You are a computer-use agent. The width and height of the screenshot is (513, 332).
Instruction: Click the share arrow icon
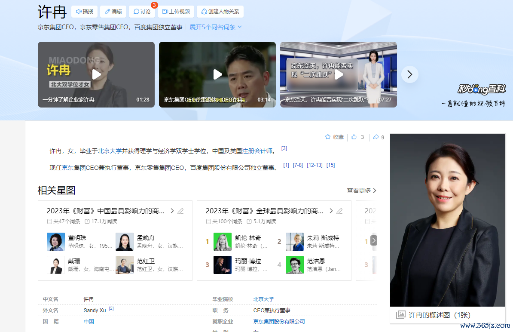[x=376, y=137]
